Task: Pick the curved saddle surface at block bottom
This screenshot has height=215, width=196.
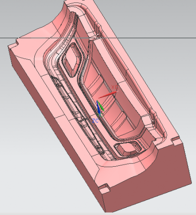Action: pyautogui.click(x=128, y=169)
